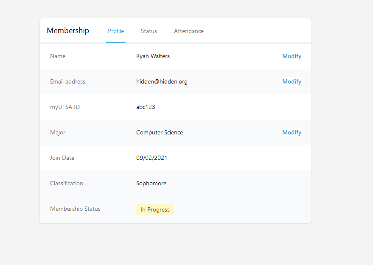Click the Sophomore classification value
This screenshot has width=373, height=265.
(151, 183)
